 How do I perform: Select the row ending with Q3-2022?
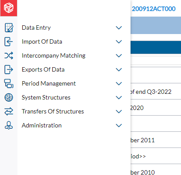(156, 92)
